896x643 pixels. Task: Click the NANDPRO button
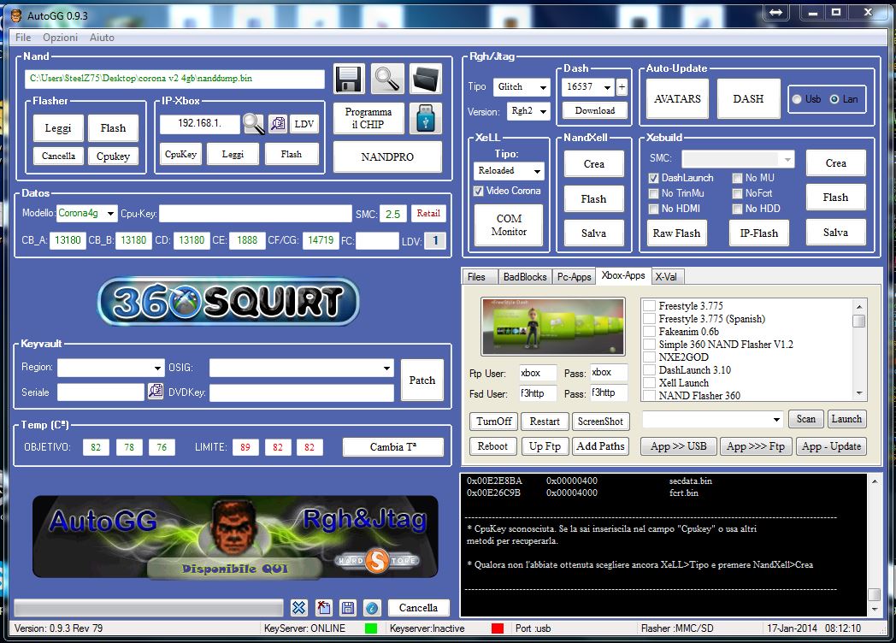(387, 157)
